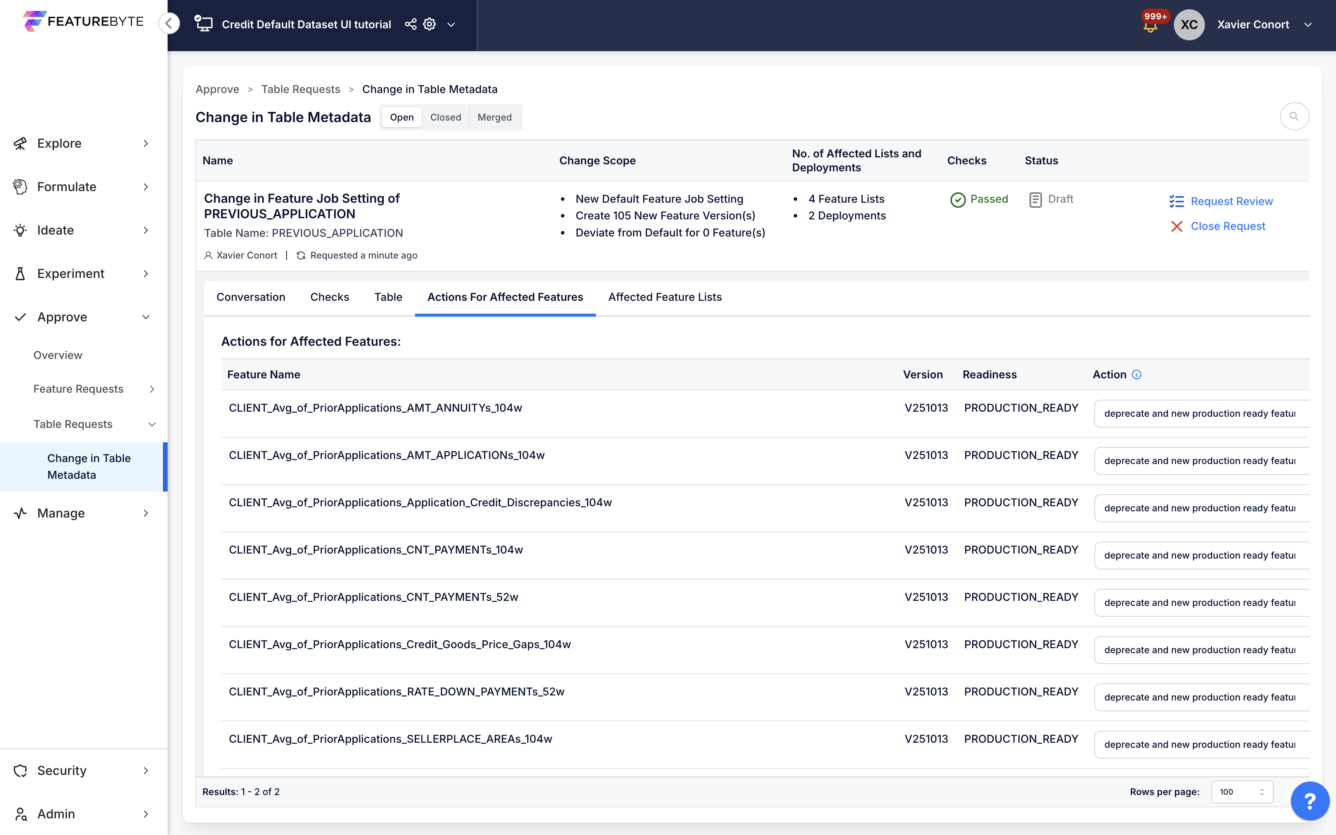Viewport: 1336px width, 835px height.
Task: Select the Open status filter
Action: point(401,117)
